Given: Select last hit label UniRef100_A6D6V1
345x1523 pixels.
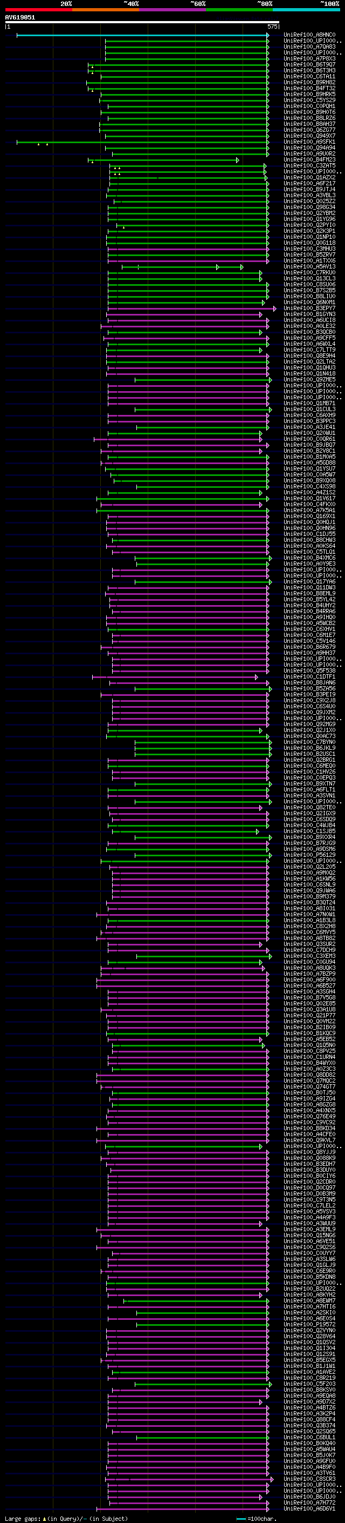Looking at the screenshot, I should click(x=309, y=1509).
